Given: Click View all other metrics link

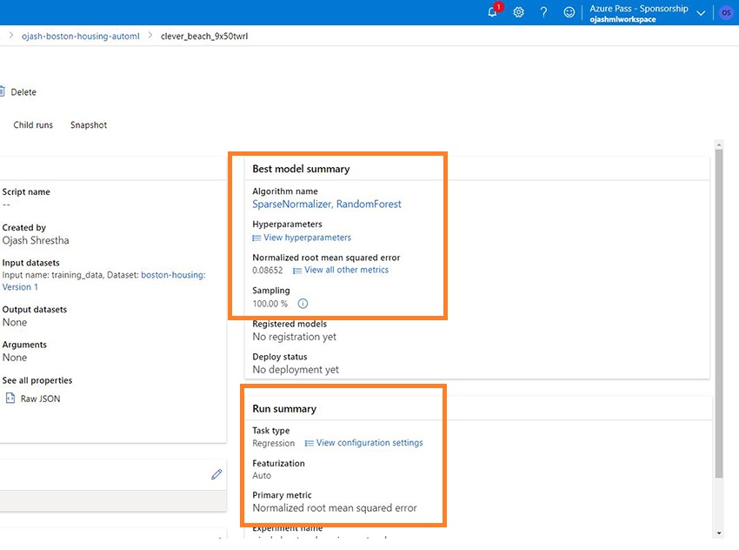Looking at the screenshot, I should pyautogui.click(x=346, y=271).
